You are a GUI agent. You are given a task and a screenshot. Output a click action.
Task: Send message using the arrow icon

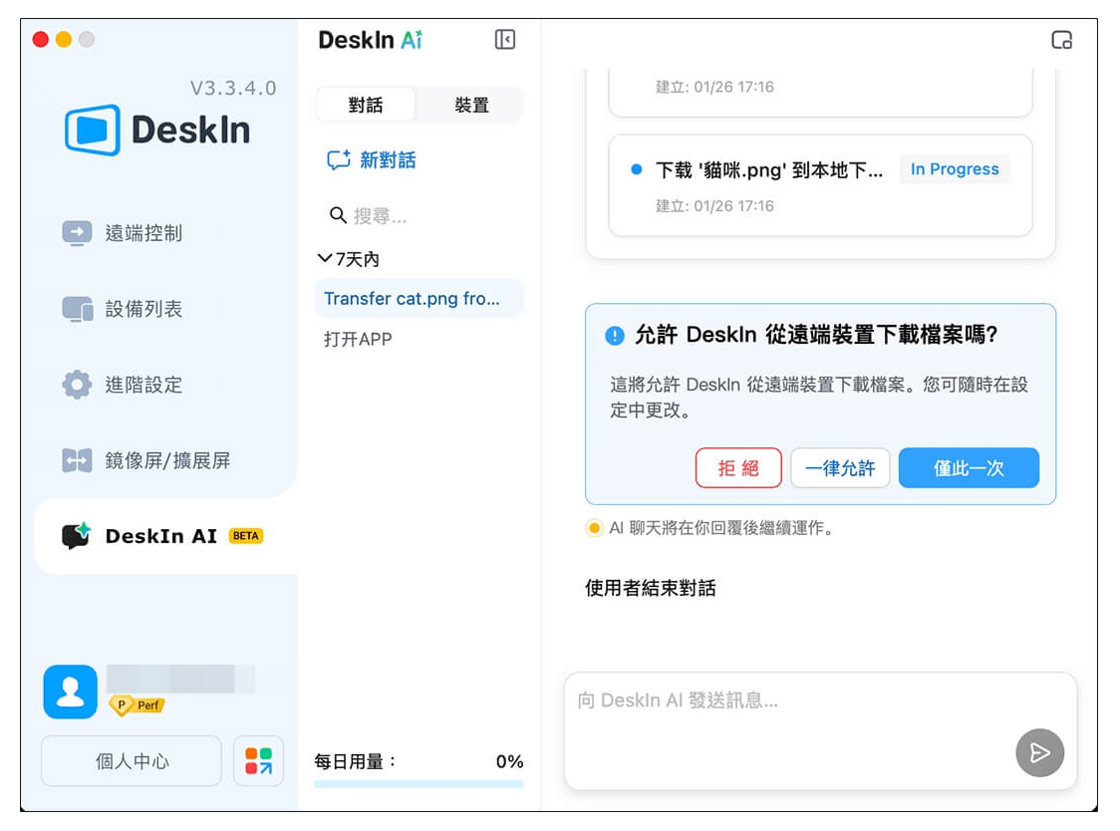[1039, 753]
